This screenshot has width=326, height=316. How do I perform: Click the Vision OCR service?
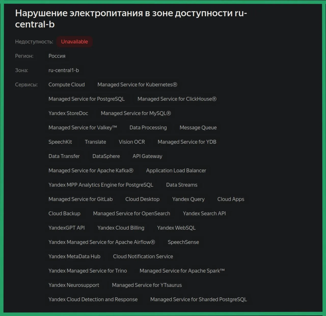(x=132, y=142)
